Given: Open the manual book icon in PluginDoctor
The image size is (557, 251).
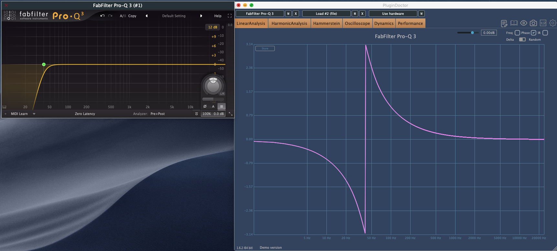Looking at the screenshot, I should click(x=514, y=23).
